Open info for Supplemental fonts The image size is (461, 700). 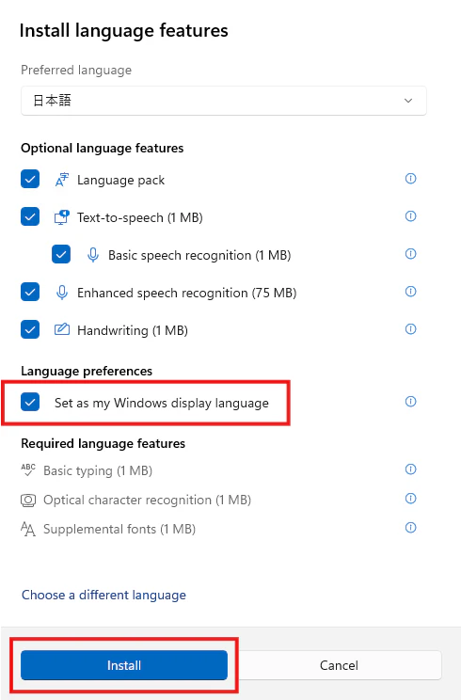pyautogui.click(x=410, y=528)
